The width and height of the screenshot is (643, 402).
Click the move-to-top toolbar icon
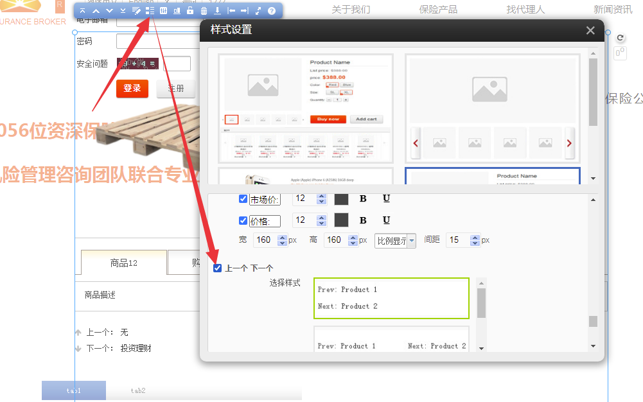82,11
